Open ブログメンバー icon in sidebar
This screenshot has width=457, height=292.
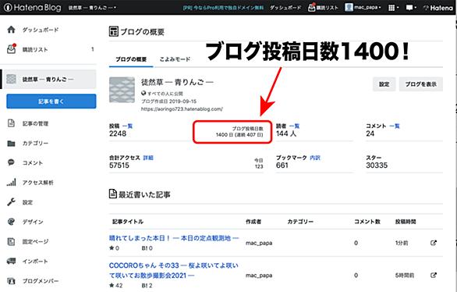pos(11,281)
